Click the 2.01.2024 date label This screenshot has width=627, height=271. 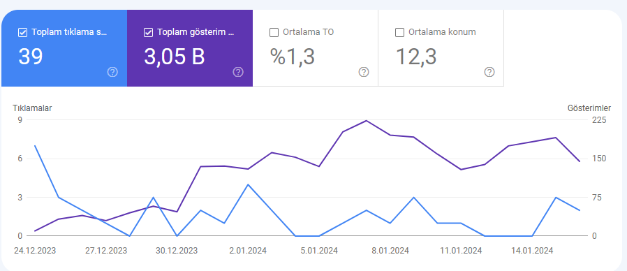point(248,251)
